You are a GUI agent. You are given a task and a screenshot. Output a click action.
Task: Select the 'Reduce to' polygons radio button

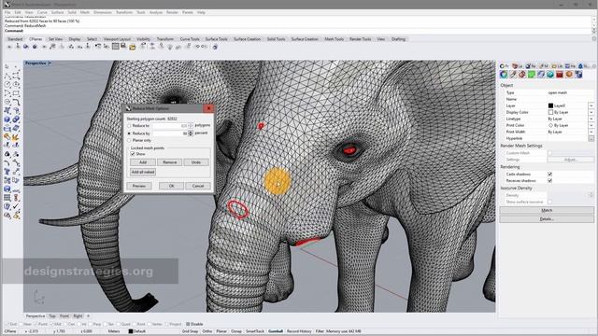129,126
